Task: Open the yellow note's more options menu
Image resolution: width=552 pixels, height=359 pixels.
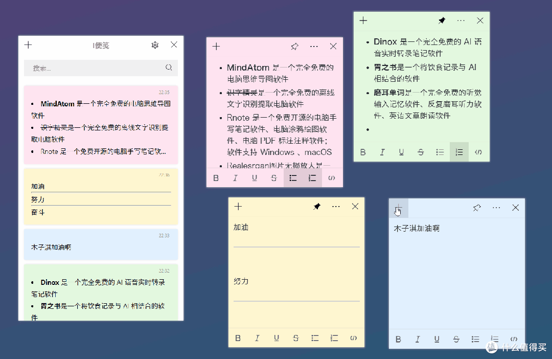Action: pyautogui.click(x=336, y=207)
